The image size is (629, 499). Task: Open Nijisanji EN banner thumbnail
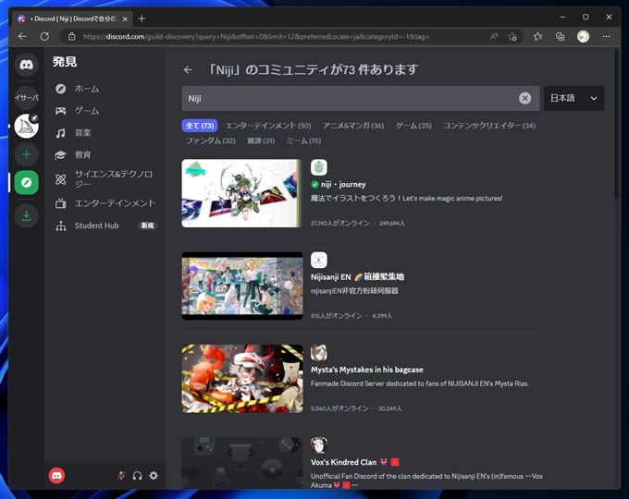(x=242, y=286)
